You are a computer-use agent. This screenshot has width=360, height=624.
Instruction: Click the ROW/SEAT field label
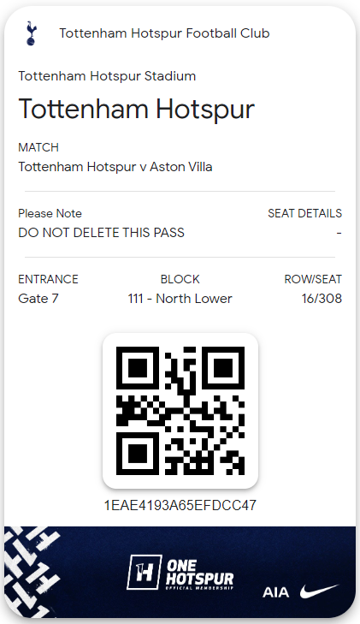[313, 279]
